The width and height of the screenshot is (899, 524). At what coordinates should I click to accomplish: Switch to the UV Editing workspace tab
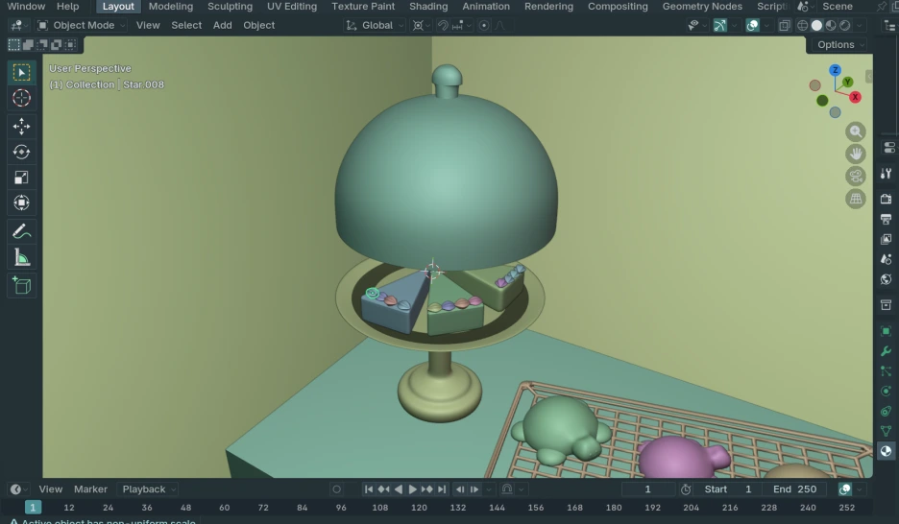[x=292, y=7]
